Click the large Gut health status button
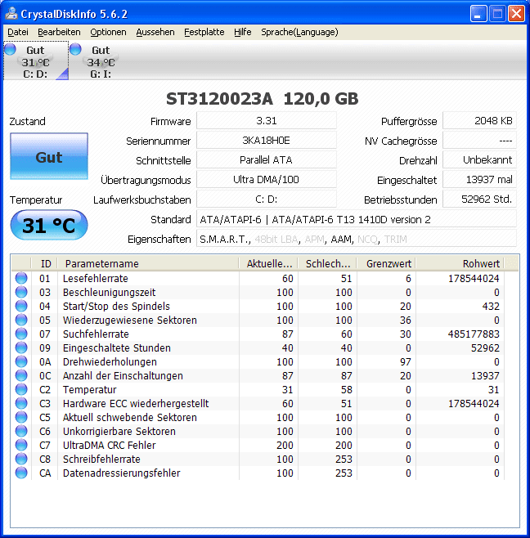This screenshot has width=530, height=538. (49, 156)
